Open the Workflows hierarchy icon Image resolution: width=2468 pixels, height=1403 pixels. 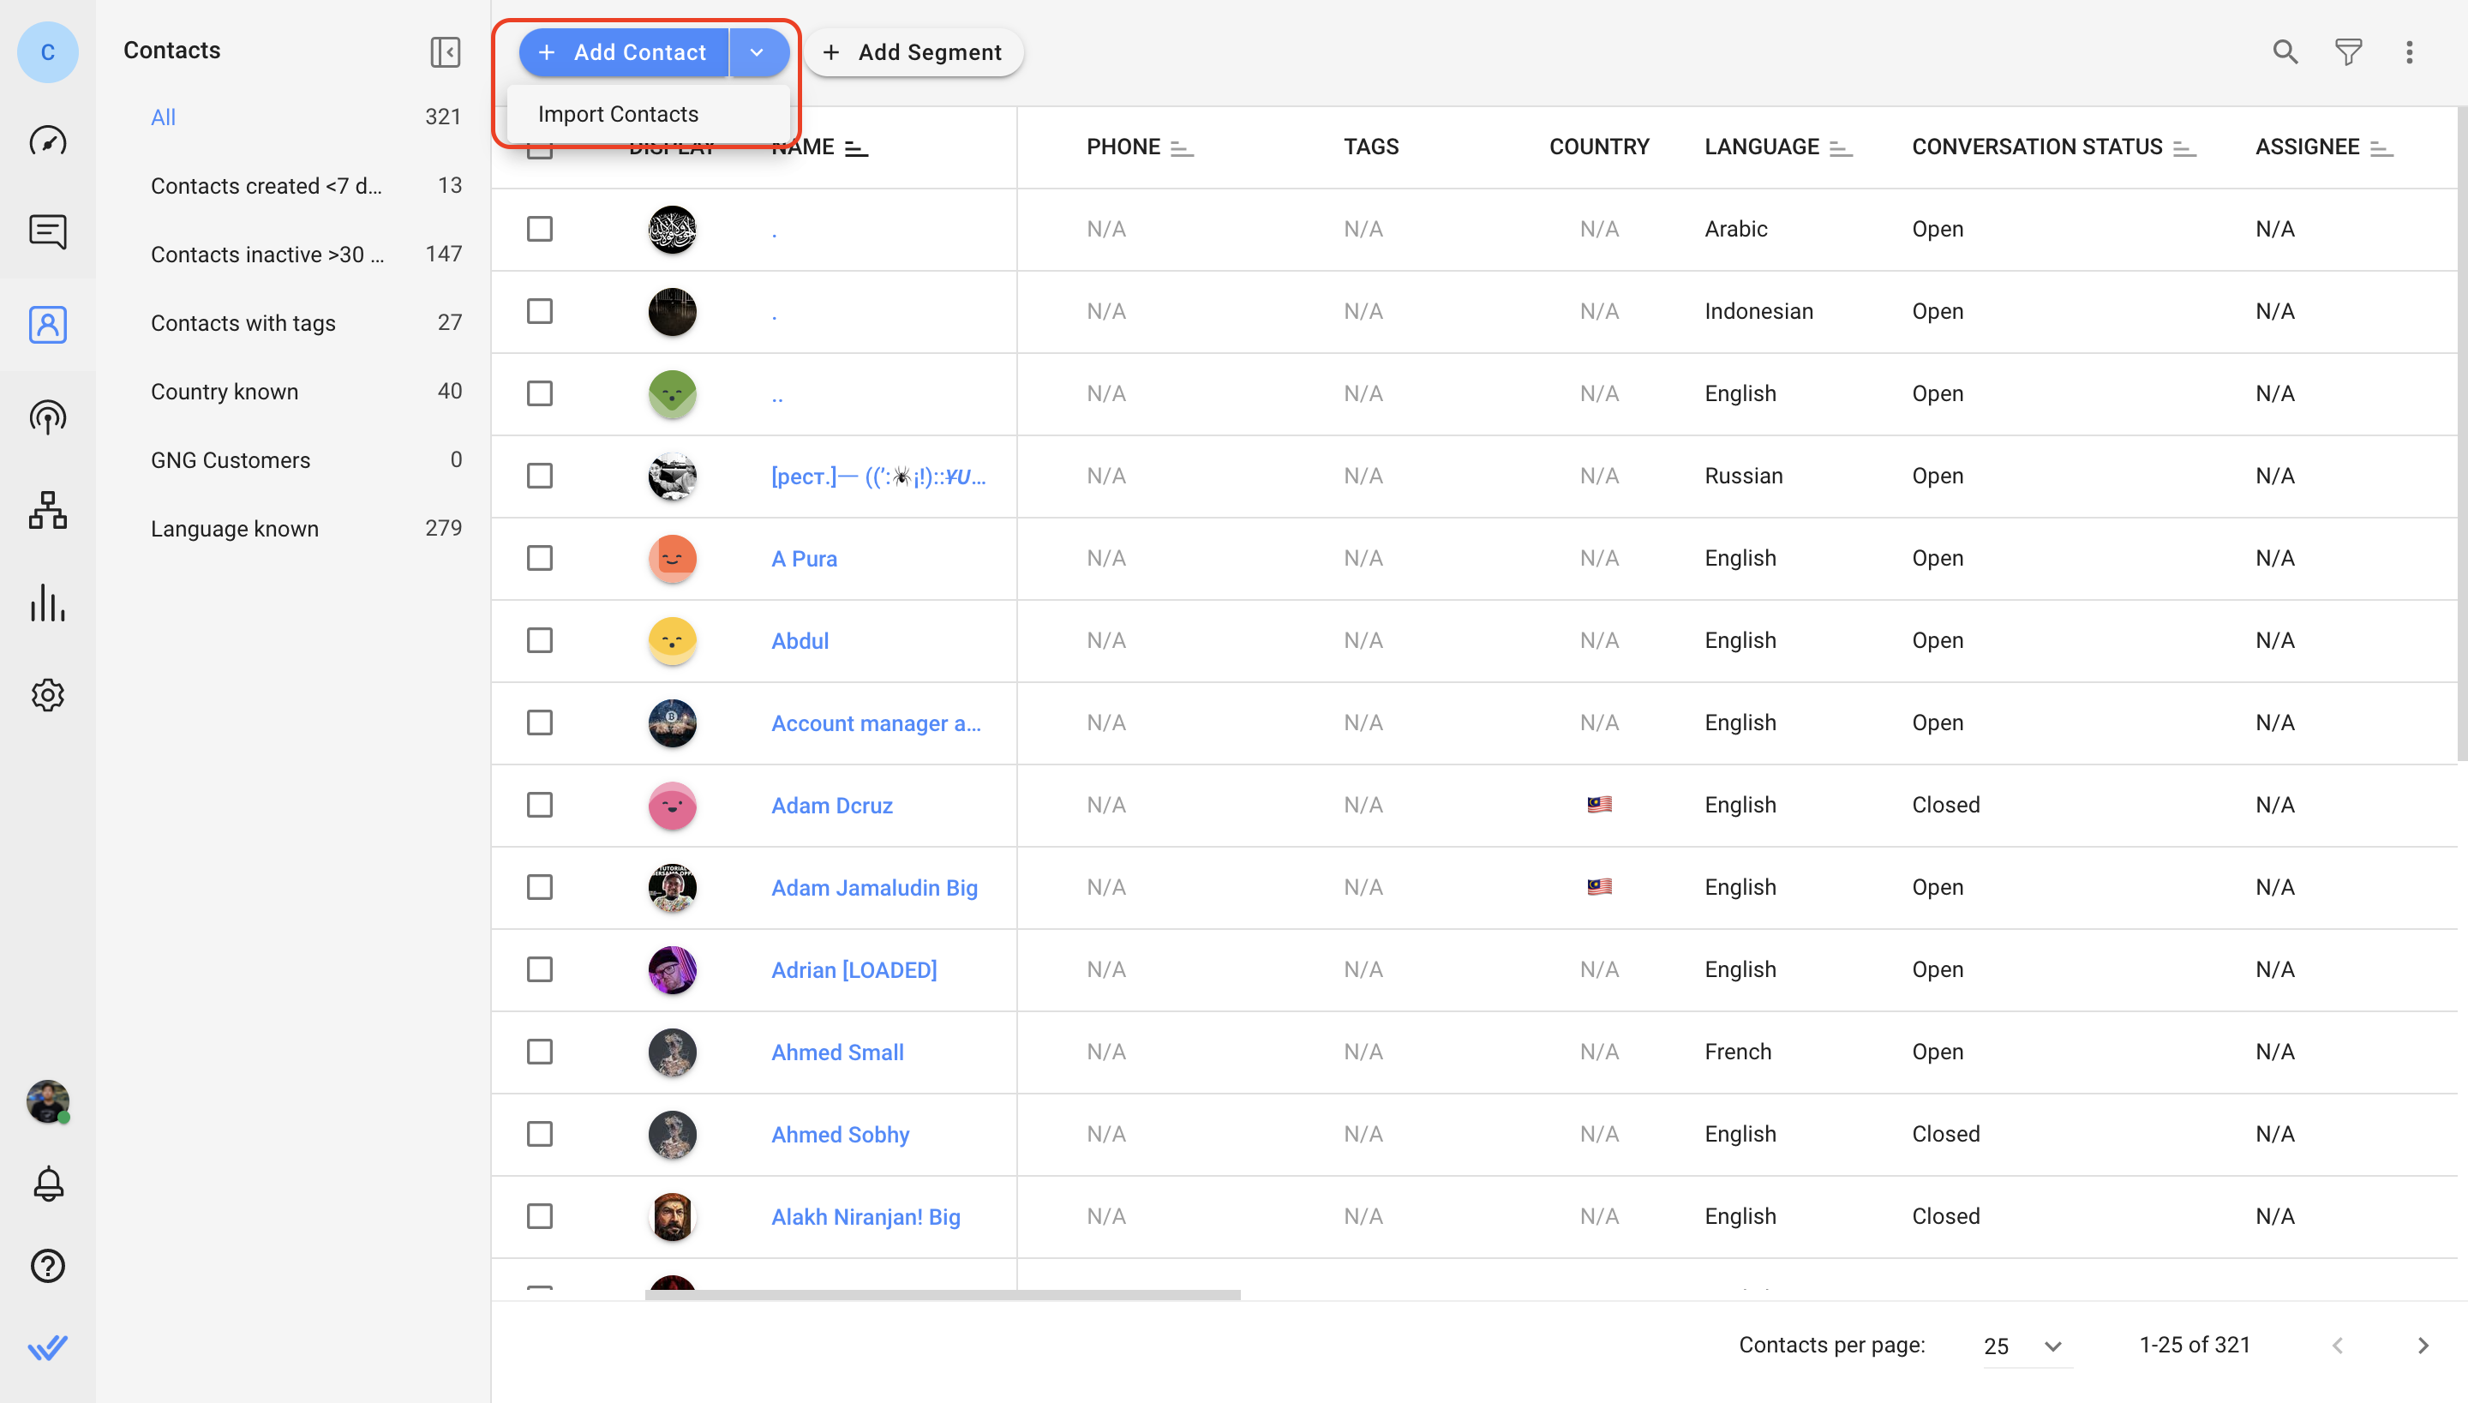[x=47, y=509]
